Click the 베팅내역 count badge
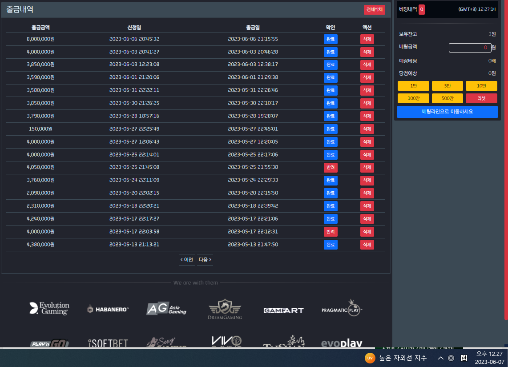 pos(422,9)
